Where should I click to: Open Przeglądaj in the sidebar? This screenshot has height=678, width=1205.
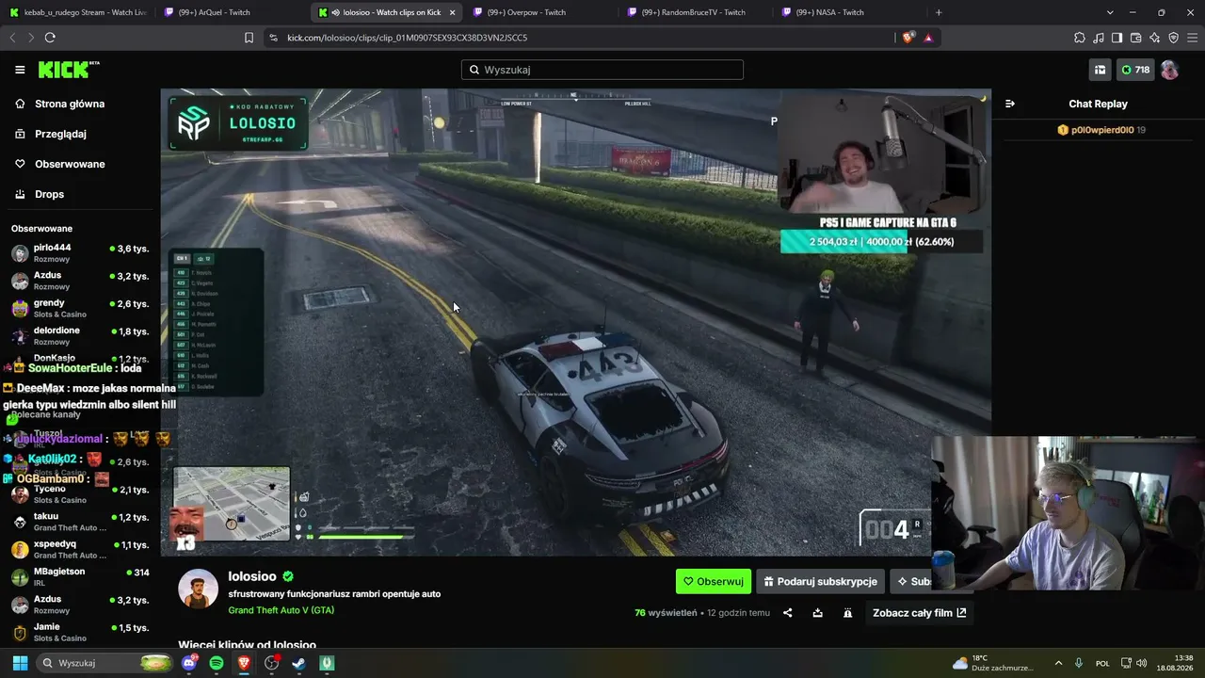(x=60, y=134)
